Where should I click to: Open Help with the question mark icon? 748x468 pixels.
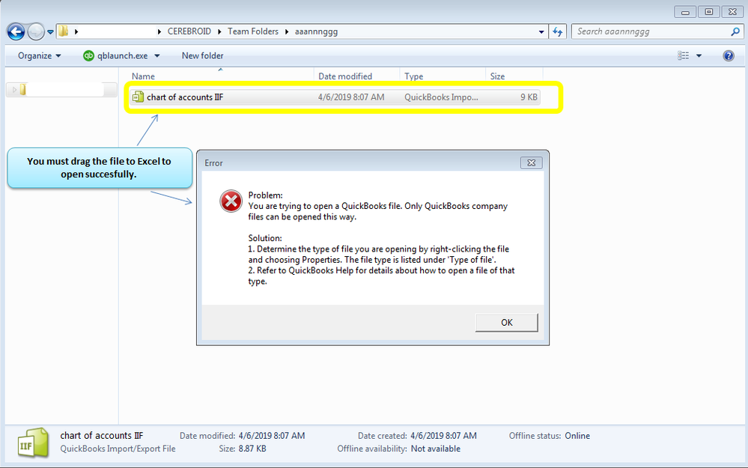729,56
